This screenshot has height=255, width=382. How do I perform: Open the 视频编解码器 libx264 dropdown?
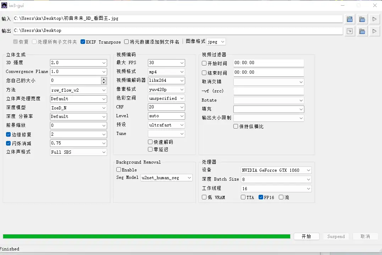tap(166, 80)
